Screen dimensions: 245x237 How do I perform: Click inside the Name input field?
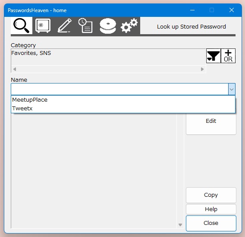pyautogui.click(x=119, y=89)
